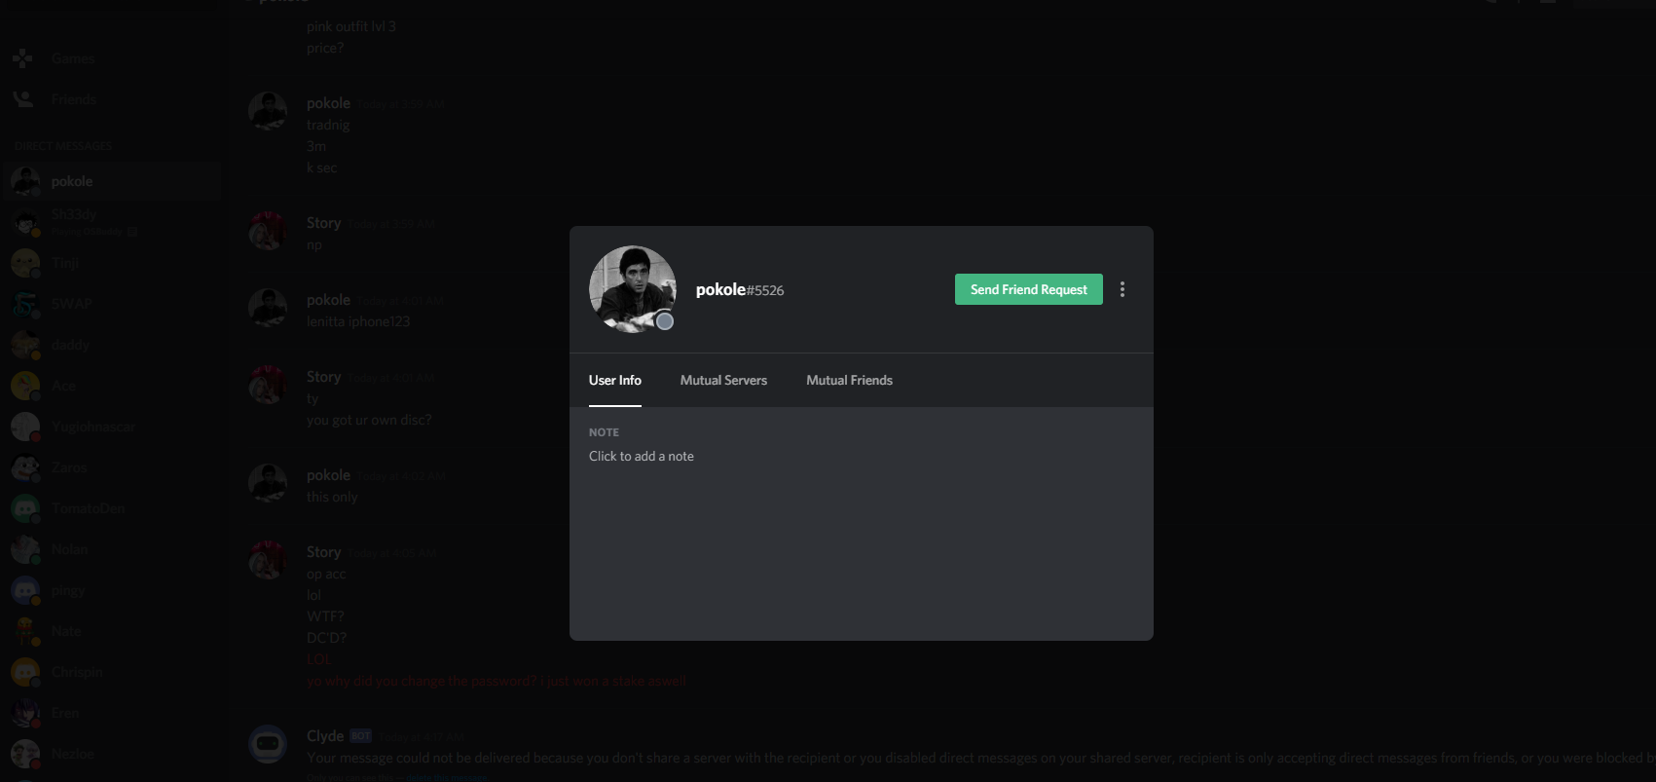This screenshot has height=782, width=1656.
Task: Click the pokole#5526 username in the profile popup
Action: click(x=740, y=289)
